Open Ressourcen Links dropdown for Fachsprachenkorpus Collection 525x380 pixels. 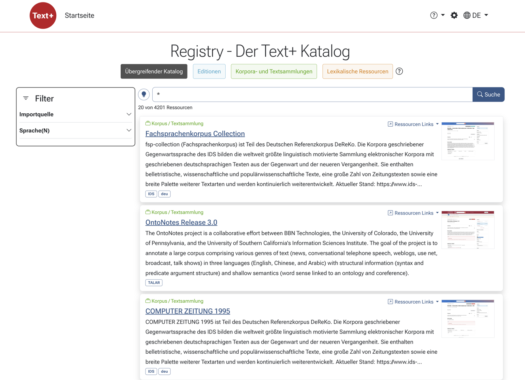(x=413, y=124)
